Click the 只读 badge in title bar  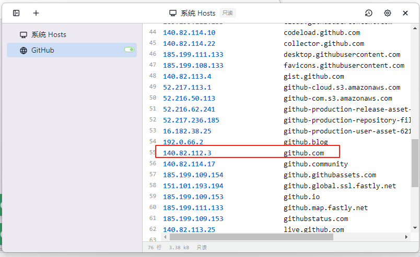coord(228,13)
